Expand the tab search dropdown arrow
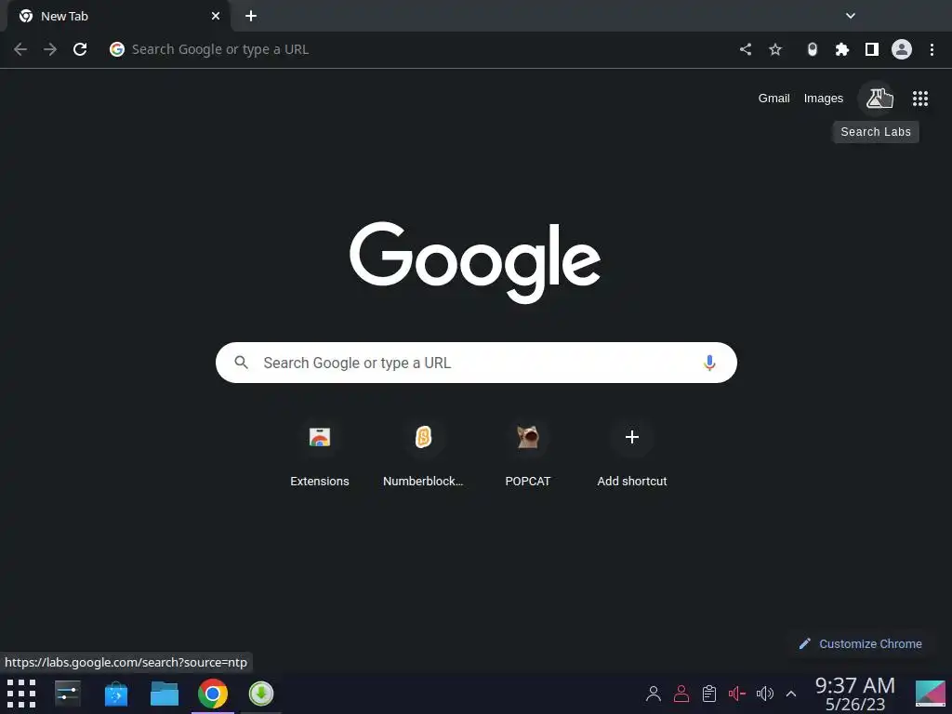 (851, 16)
